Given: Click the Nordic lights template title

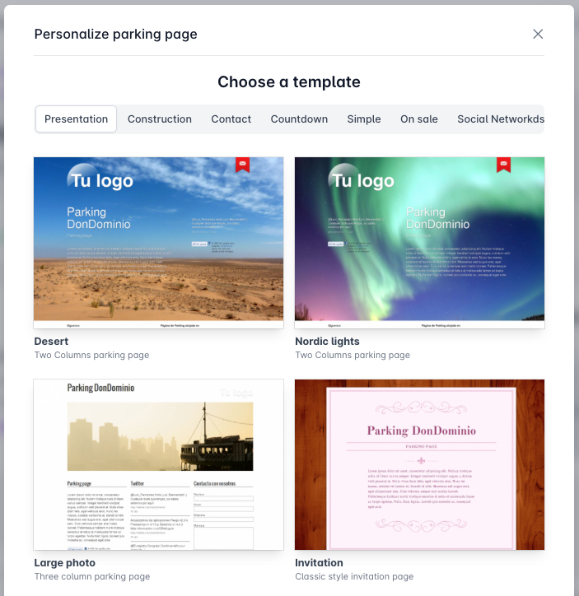Looking at the screenshot, I should coord(327,342).
